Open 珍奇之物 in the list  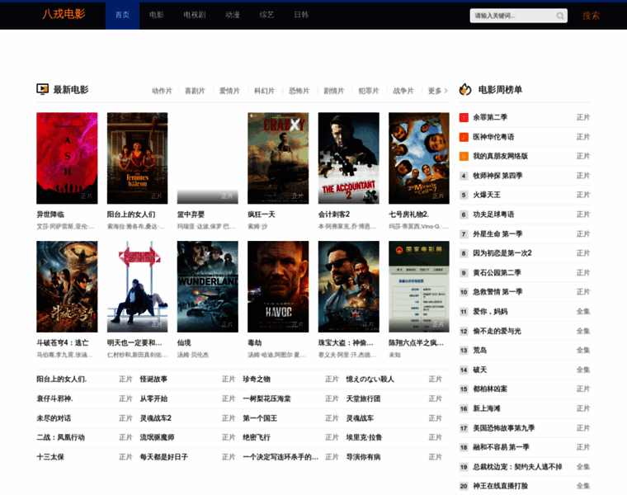(257, 379)
